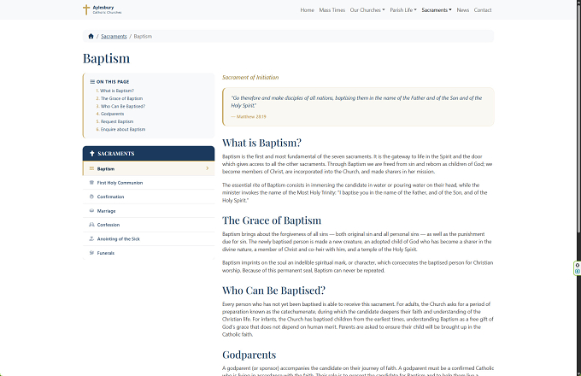Click the Sacrament of Initiation subtitle
This screenshot has width=581, height=376.
point(250,78)
